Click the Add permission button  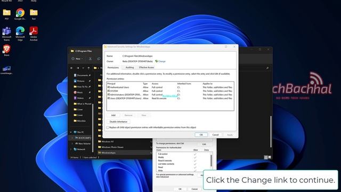(113, 115)
